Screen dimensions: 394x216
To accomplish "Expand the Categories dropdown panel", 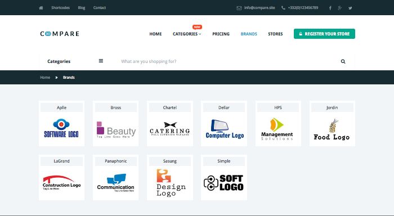I will point(75,61).
